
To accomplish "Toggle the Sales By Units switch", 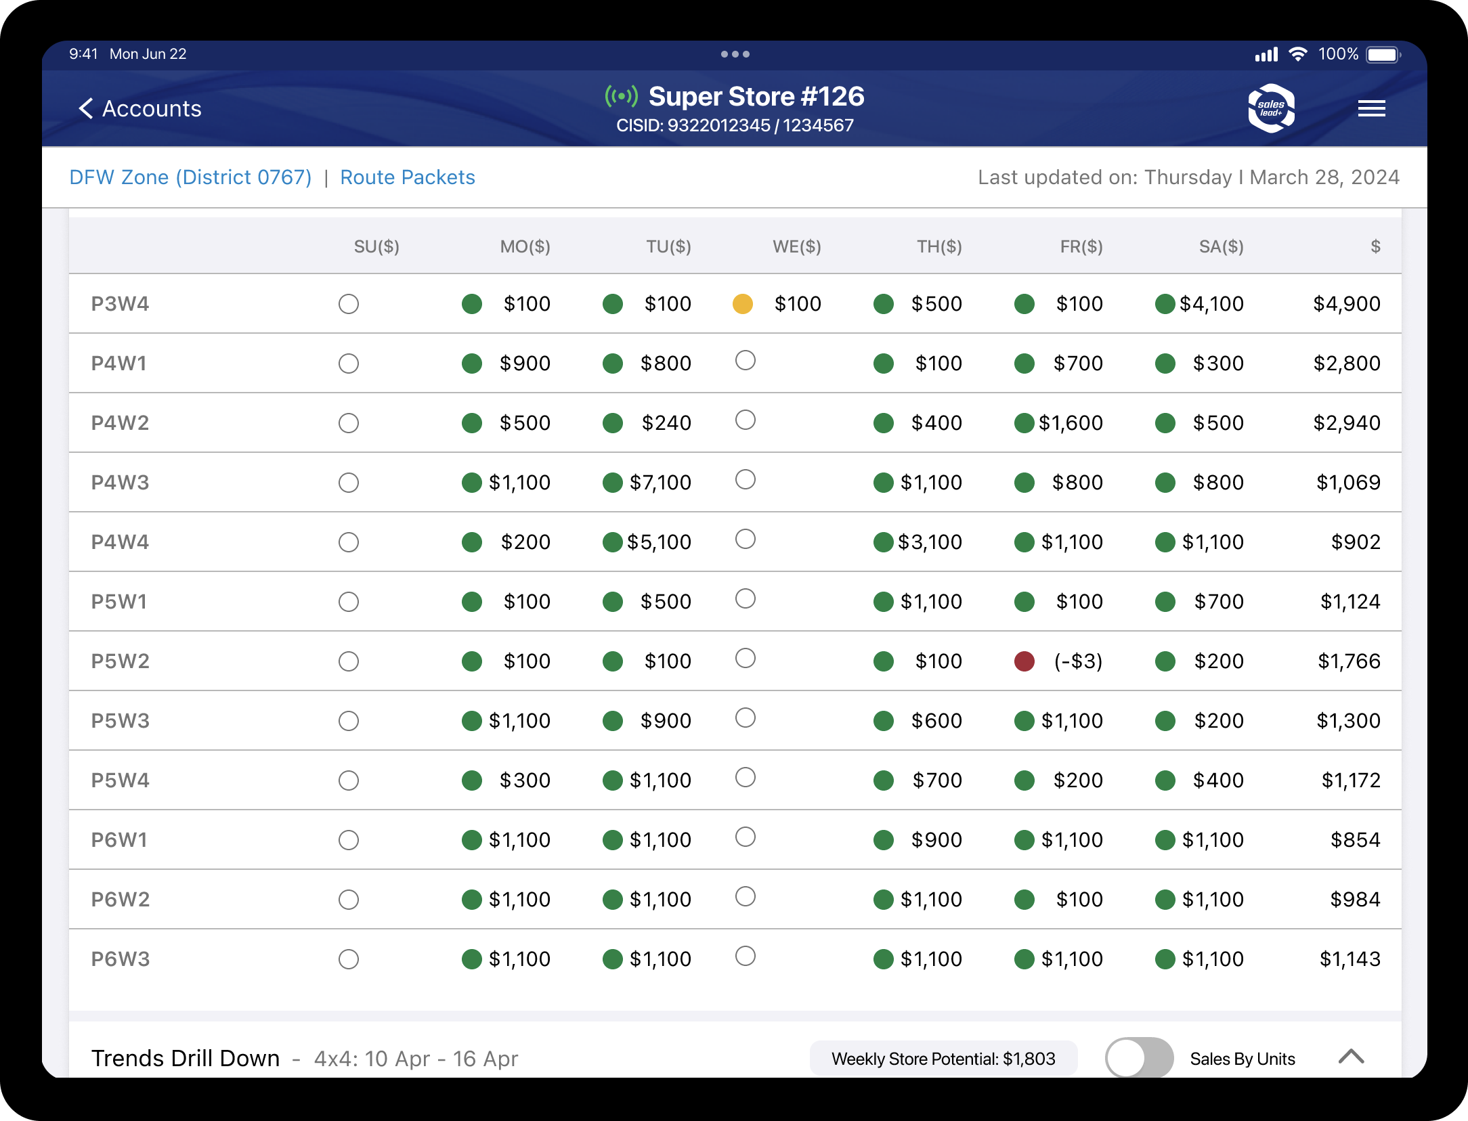I will (x=1139, y=1058).
